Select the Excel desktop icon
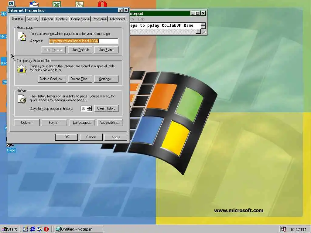 (x=57, y=4)
